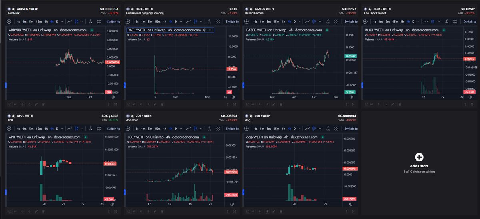Set RAEL chart to 15m timeframe
This screenshot has height=219, width=480.
158,22
